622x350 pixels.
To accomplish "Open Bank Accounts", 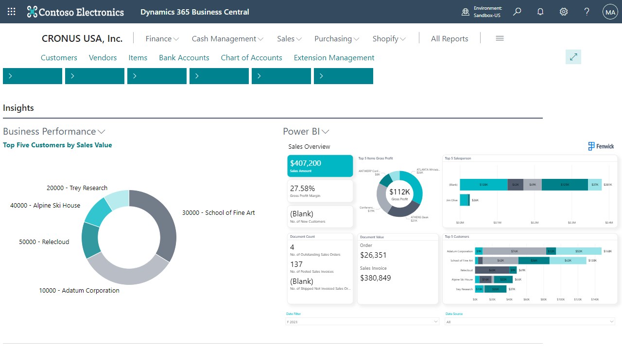I will [184, 57].
